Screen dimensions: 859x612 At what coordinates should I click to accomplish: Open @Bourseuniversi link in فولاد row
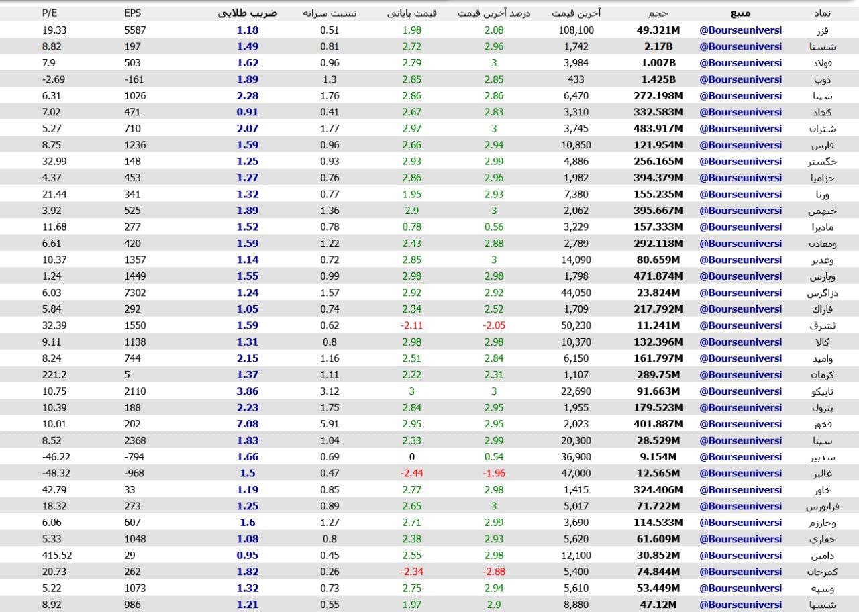pos(741,63)
